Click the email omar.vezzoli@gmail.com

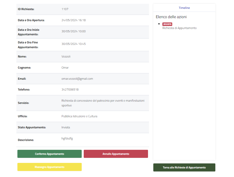click(77, 79)
